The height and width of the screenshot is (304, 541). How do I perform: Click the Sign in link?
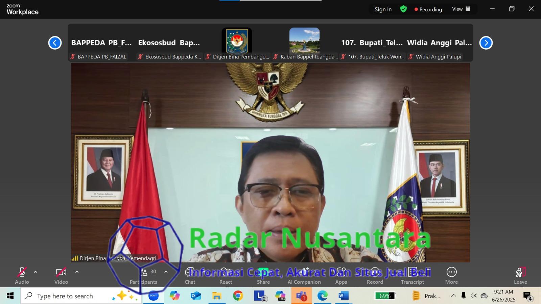382,9
